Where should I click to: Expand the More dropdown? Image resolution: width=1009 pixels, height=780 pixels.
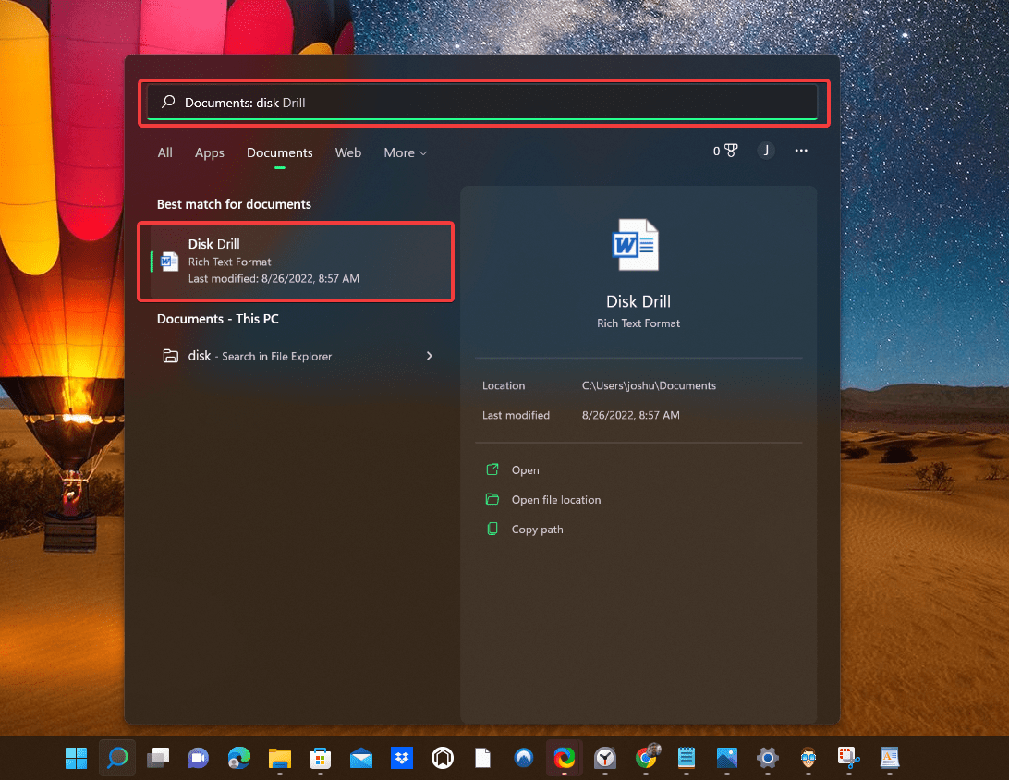(406, 152)
